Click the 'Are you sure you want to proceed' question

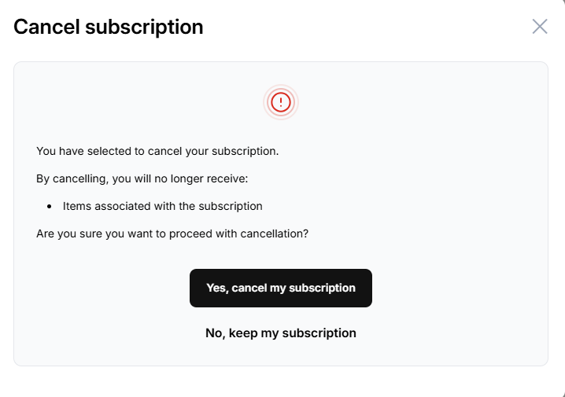(172, 233)
